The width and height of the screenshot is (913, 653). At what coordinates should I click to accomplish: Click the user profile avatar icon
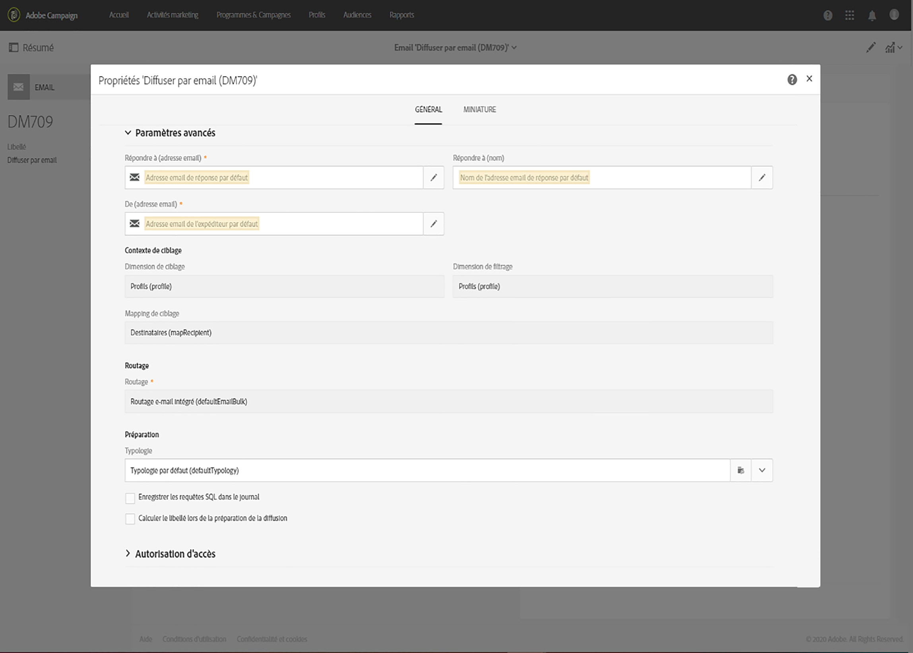(x=894, y=15)
